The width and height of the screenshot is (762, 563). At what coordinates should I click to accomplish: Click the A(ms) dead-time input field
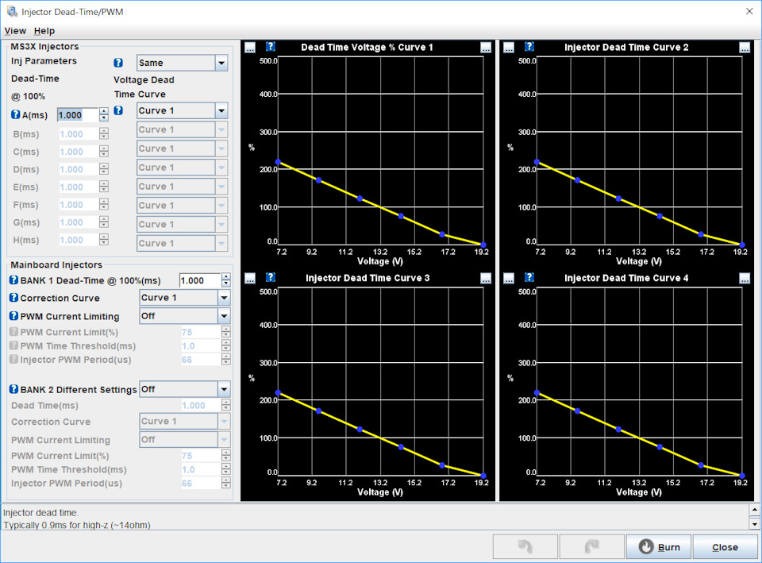click(77, 115)
